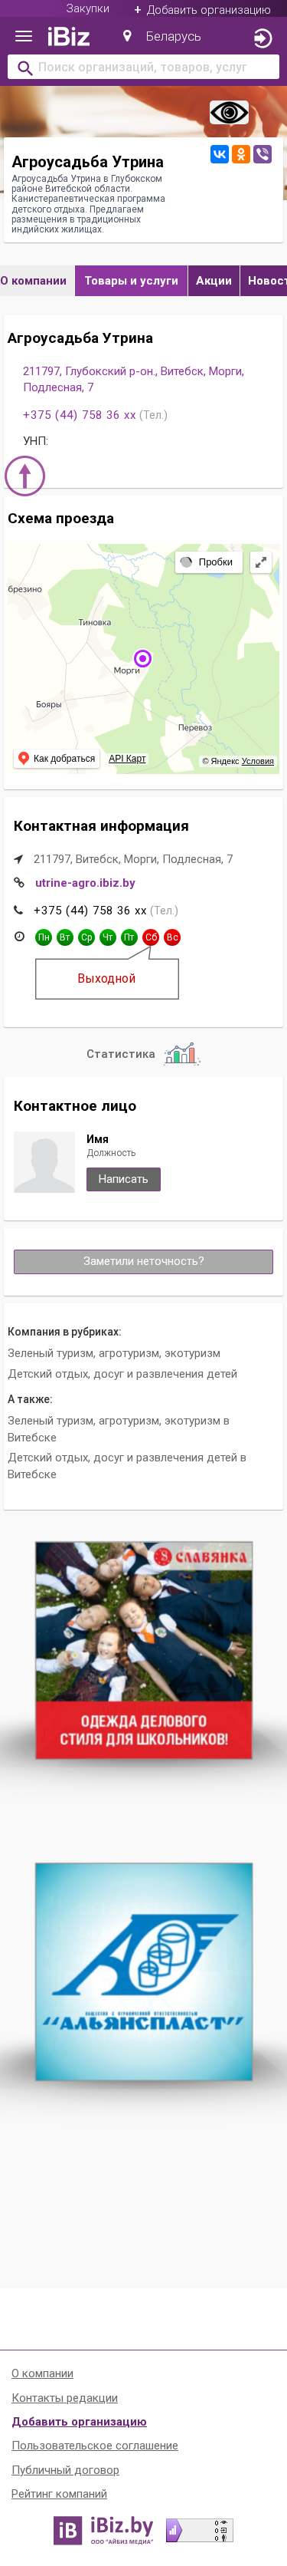Image resolution: width=287 pixels, height=2566 pixels.
Task: Open the Статистика chart icon
Action: click(183, 1053)
